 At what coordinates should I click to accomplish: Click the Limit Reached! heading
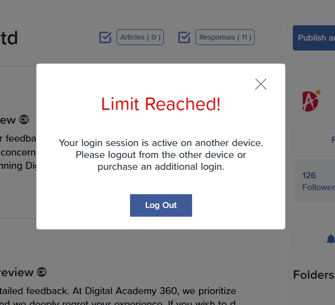161,104
